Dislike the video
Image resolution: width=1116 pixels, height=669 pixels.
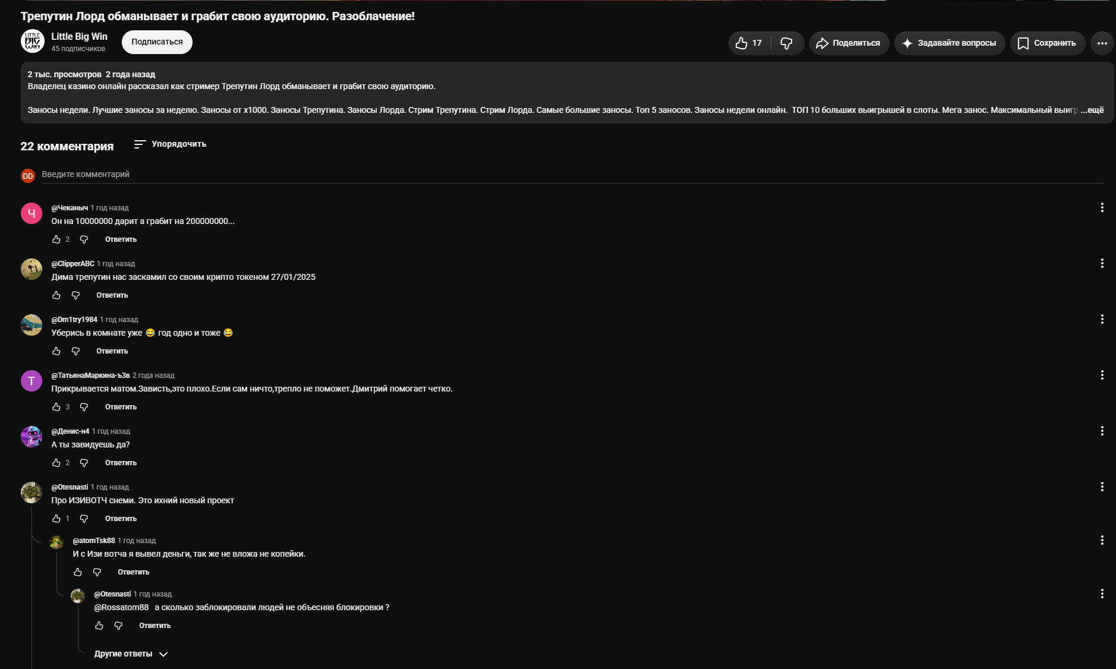(x=786, y=43)
